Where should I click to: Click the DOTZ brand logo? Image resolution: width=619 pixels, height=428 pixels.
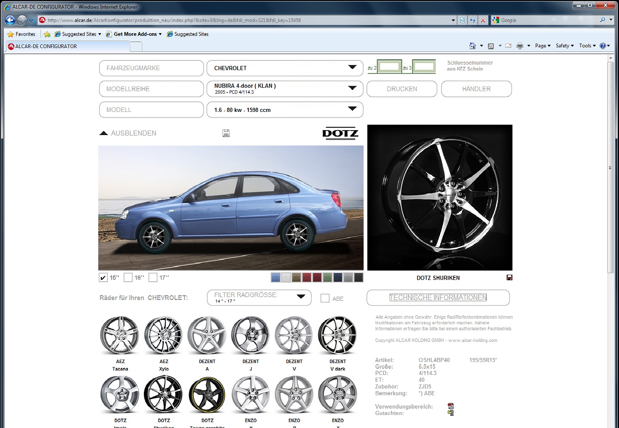pos(340,133)
